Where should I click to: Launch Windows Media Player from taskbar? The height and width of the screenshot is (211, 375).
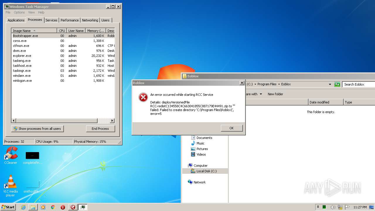coord(43,207)
